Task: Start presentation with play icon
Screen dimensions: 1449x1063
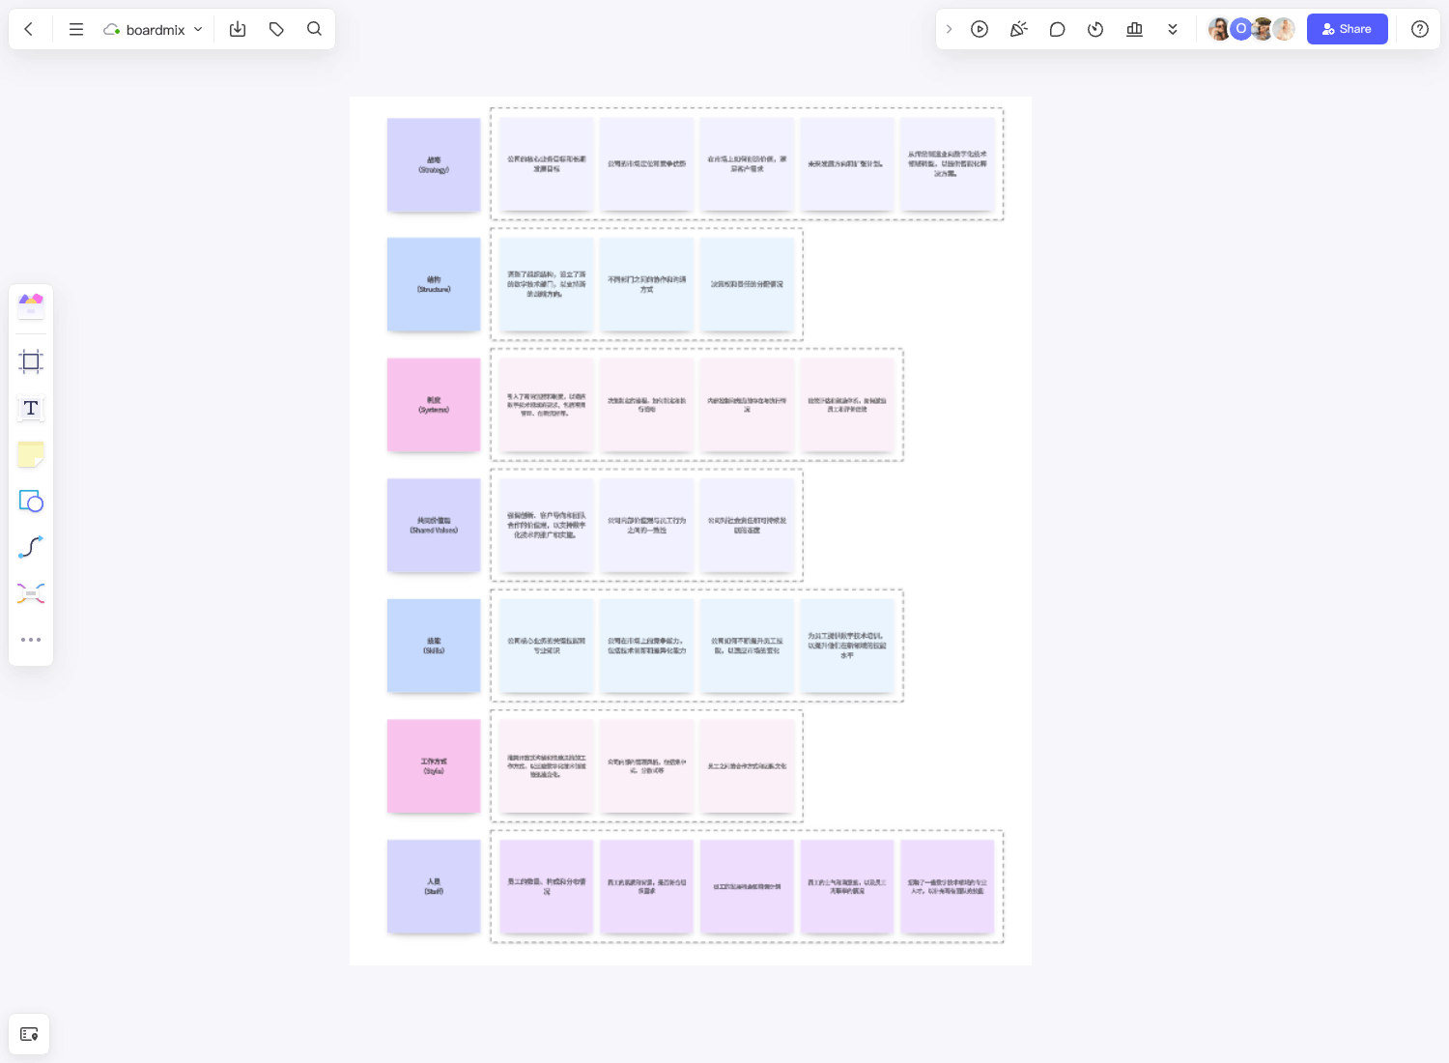Action: tap(980, 29)
